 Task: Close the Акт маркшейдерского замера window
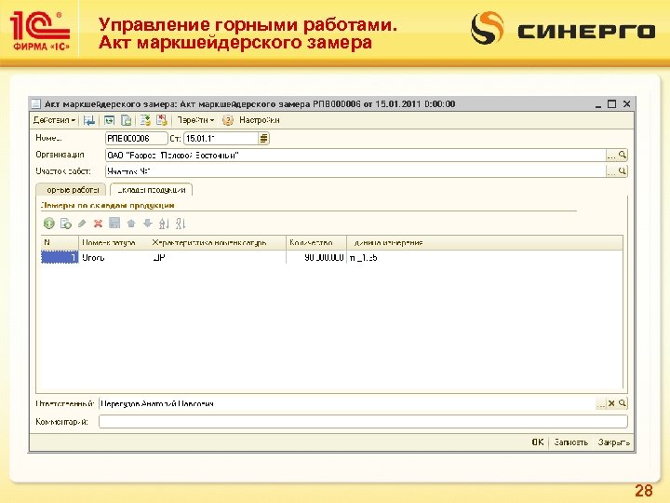tap(626, 104)
